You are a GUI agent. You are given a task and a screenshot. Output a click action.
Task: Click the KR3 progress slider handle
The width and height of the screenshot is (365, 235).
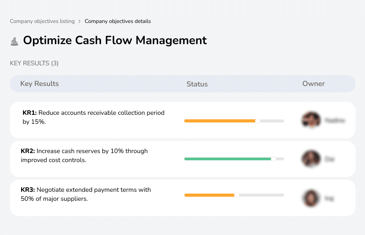point(237,195)
